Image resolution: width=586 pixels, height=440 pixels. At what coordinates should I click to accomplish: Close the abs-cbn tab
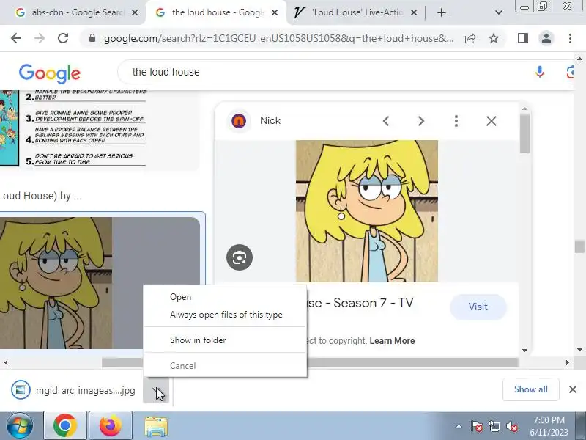point(135,12)
